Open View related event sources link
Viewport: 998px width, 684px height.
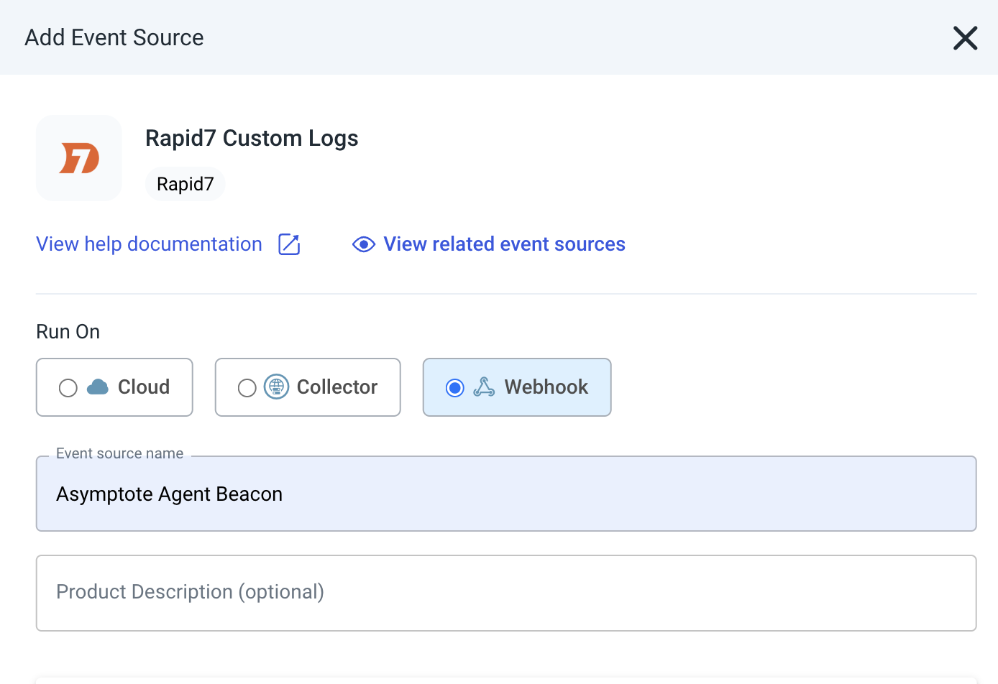(504, 244)
